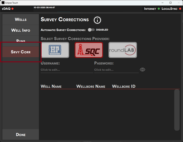Image resolution: width=183 pixels, height=142 pixels.
Task: Select the H&P Technologies provider logo
Action: pyautogui.click(x=55, y=50)
